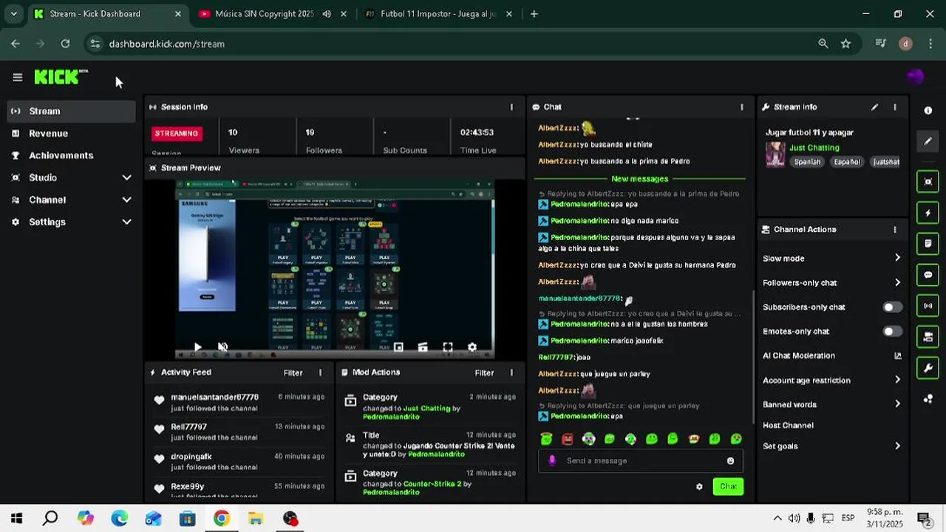Toggle Subscribers-only chat switch
This screenshot has width=946, height=532.
(x=893, y=307)
